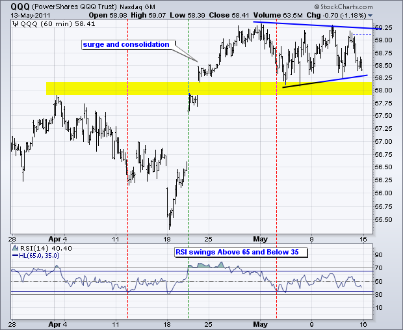Click the Close 58.41 value
The image size is (403, 330).
229,16
